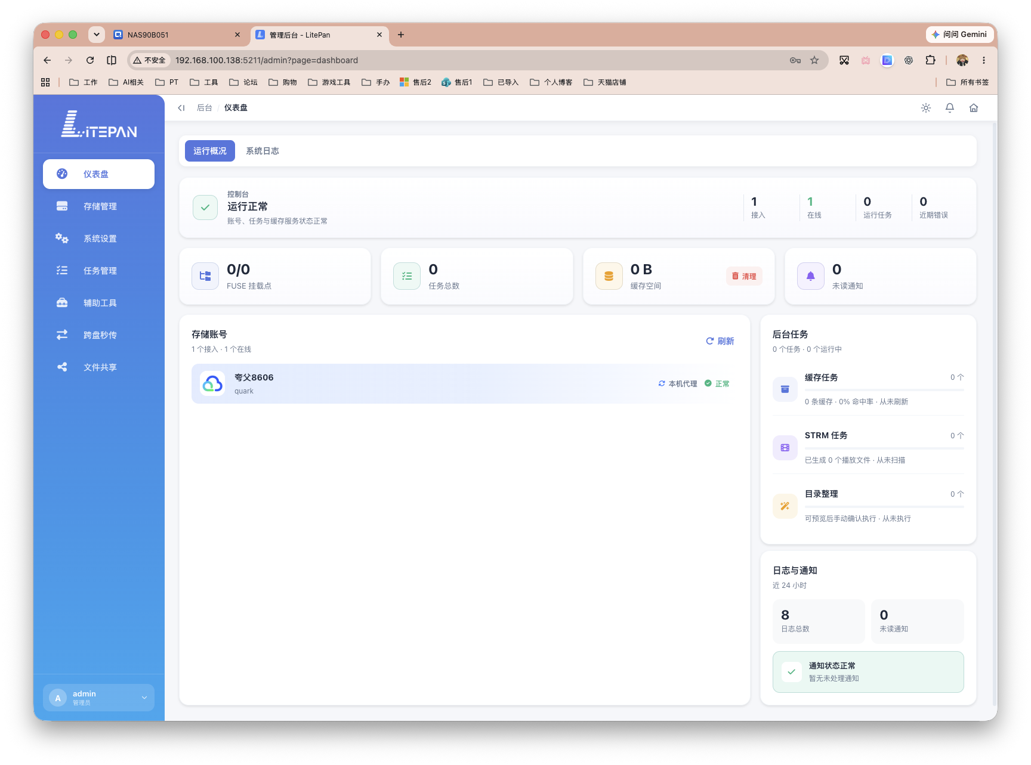The width and height of the screenshot is (1031, 765).
Task: Open the notifications bell in header
Action: 949,108
